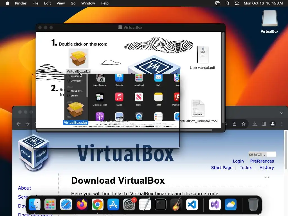This screenshot has height=216, width=288.
Task: Click Chrome's back arrow
Action: pos(19,124)
